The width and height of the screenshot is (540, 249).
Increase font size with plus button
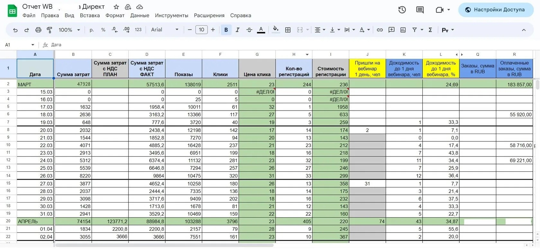tap(213, 30)
